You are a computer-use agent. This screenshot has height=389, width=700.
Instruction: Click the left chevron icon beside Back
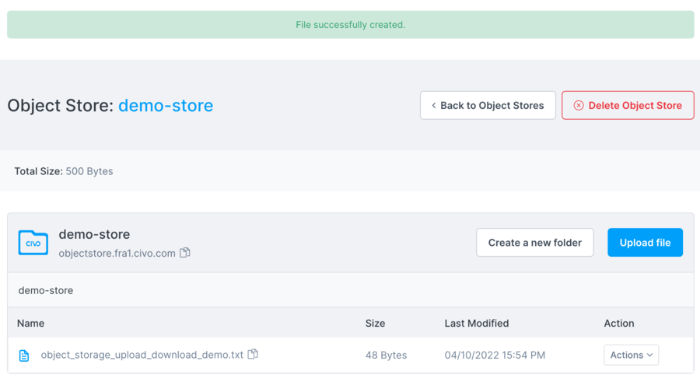point(434,106)
